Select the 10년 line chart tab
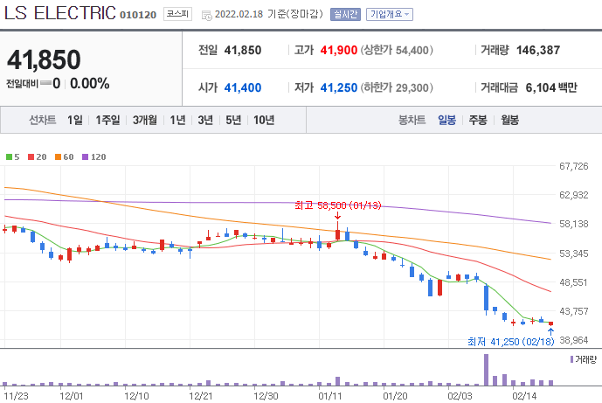Image resolution: width=602 pixels, height=403 pixels. pos(264,120)
